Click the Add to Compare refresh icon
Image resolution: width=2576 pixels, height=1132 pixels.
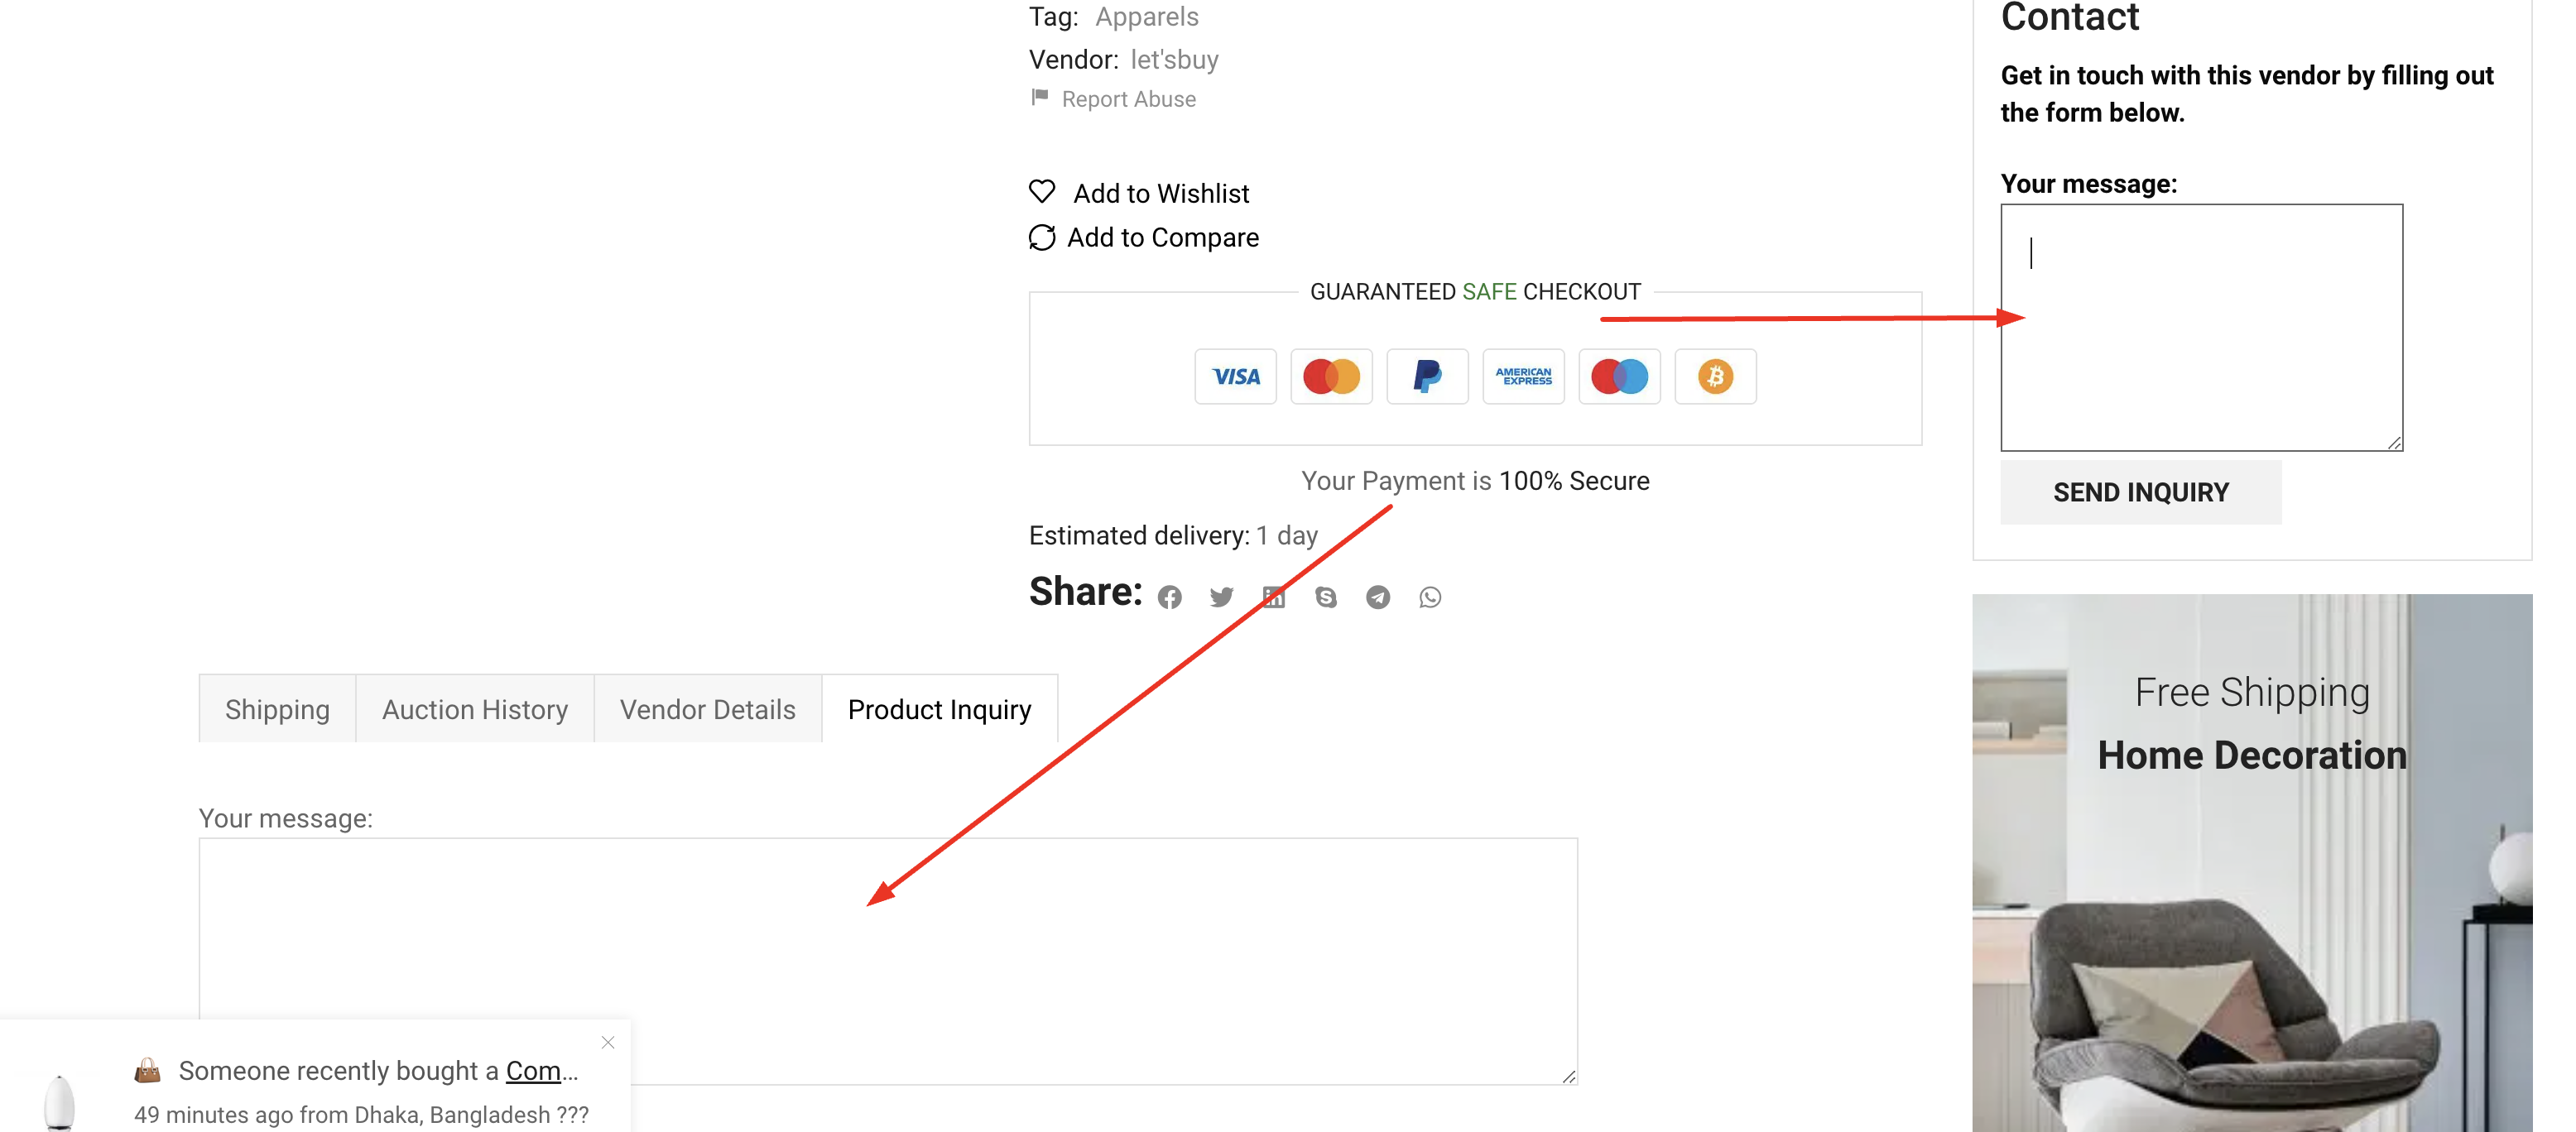tap(1042, 237)
